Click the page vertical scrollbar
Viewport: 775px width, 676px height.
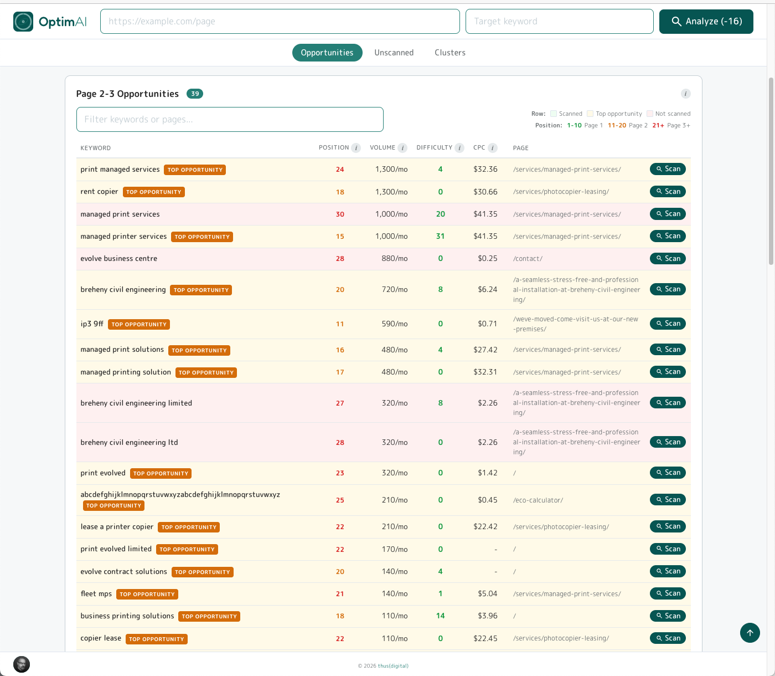(771, 172)
